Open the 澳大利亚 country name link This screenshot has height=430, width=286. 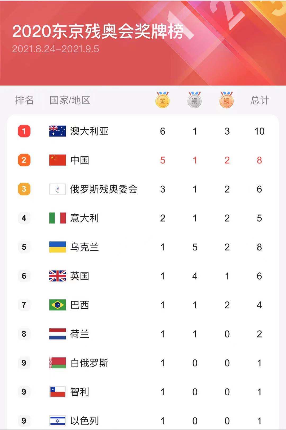coord(89,131)
